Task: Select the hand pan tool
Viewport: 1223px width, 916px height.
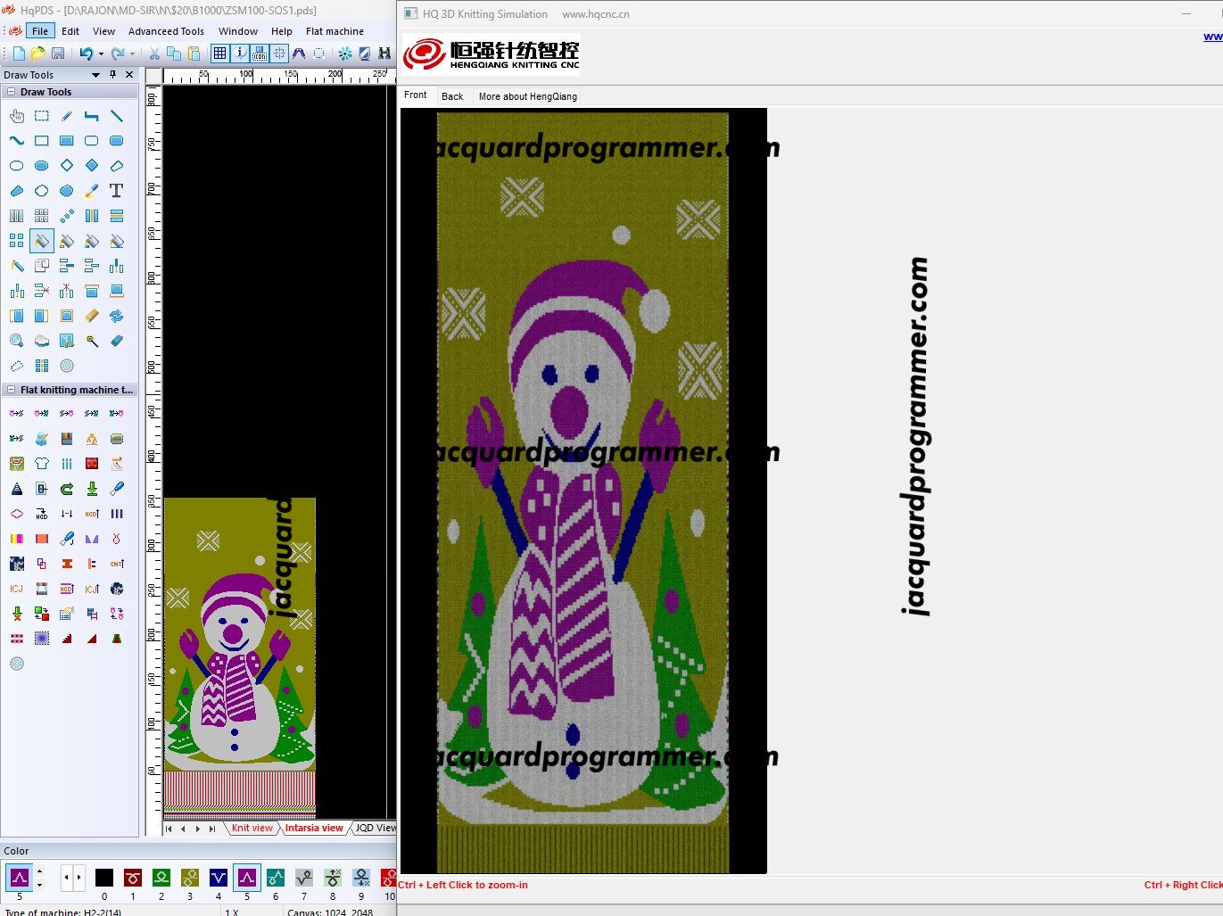Action: (x=17, y=116)
